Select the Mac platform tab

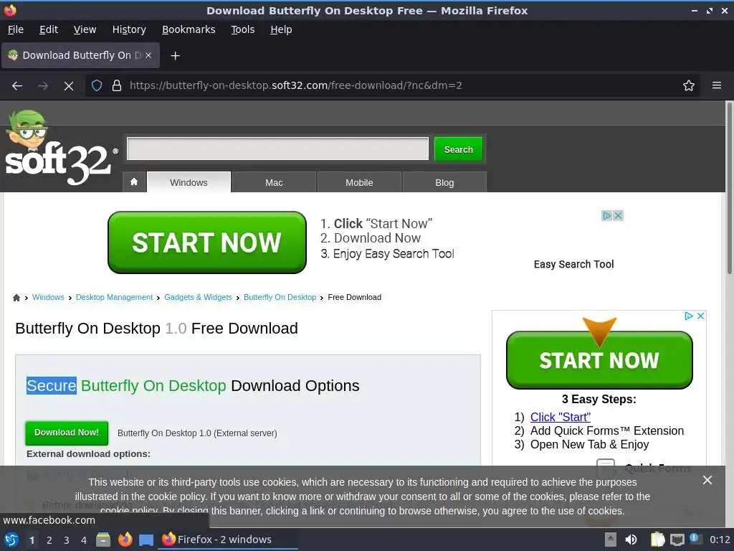[274, 182]
